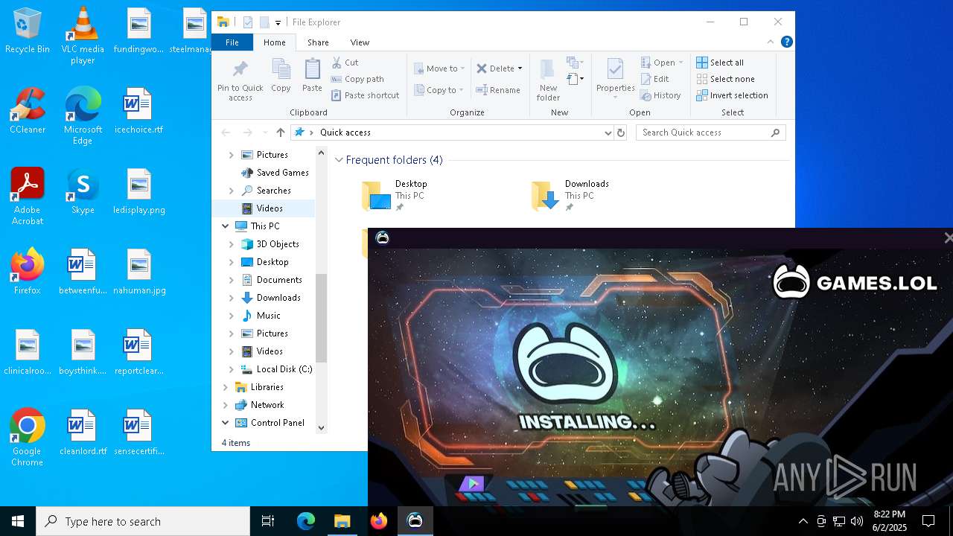
Task: Click Paste shortcut in ribbon
Action: point(365,95)
